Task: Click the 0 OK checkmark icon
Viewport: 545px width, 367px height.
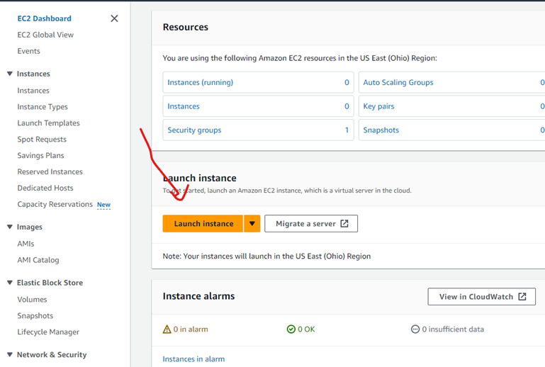Action: pos(291,329)
